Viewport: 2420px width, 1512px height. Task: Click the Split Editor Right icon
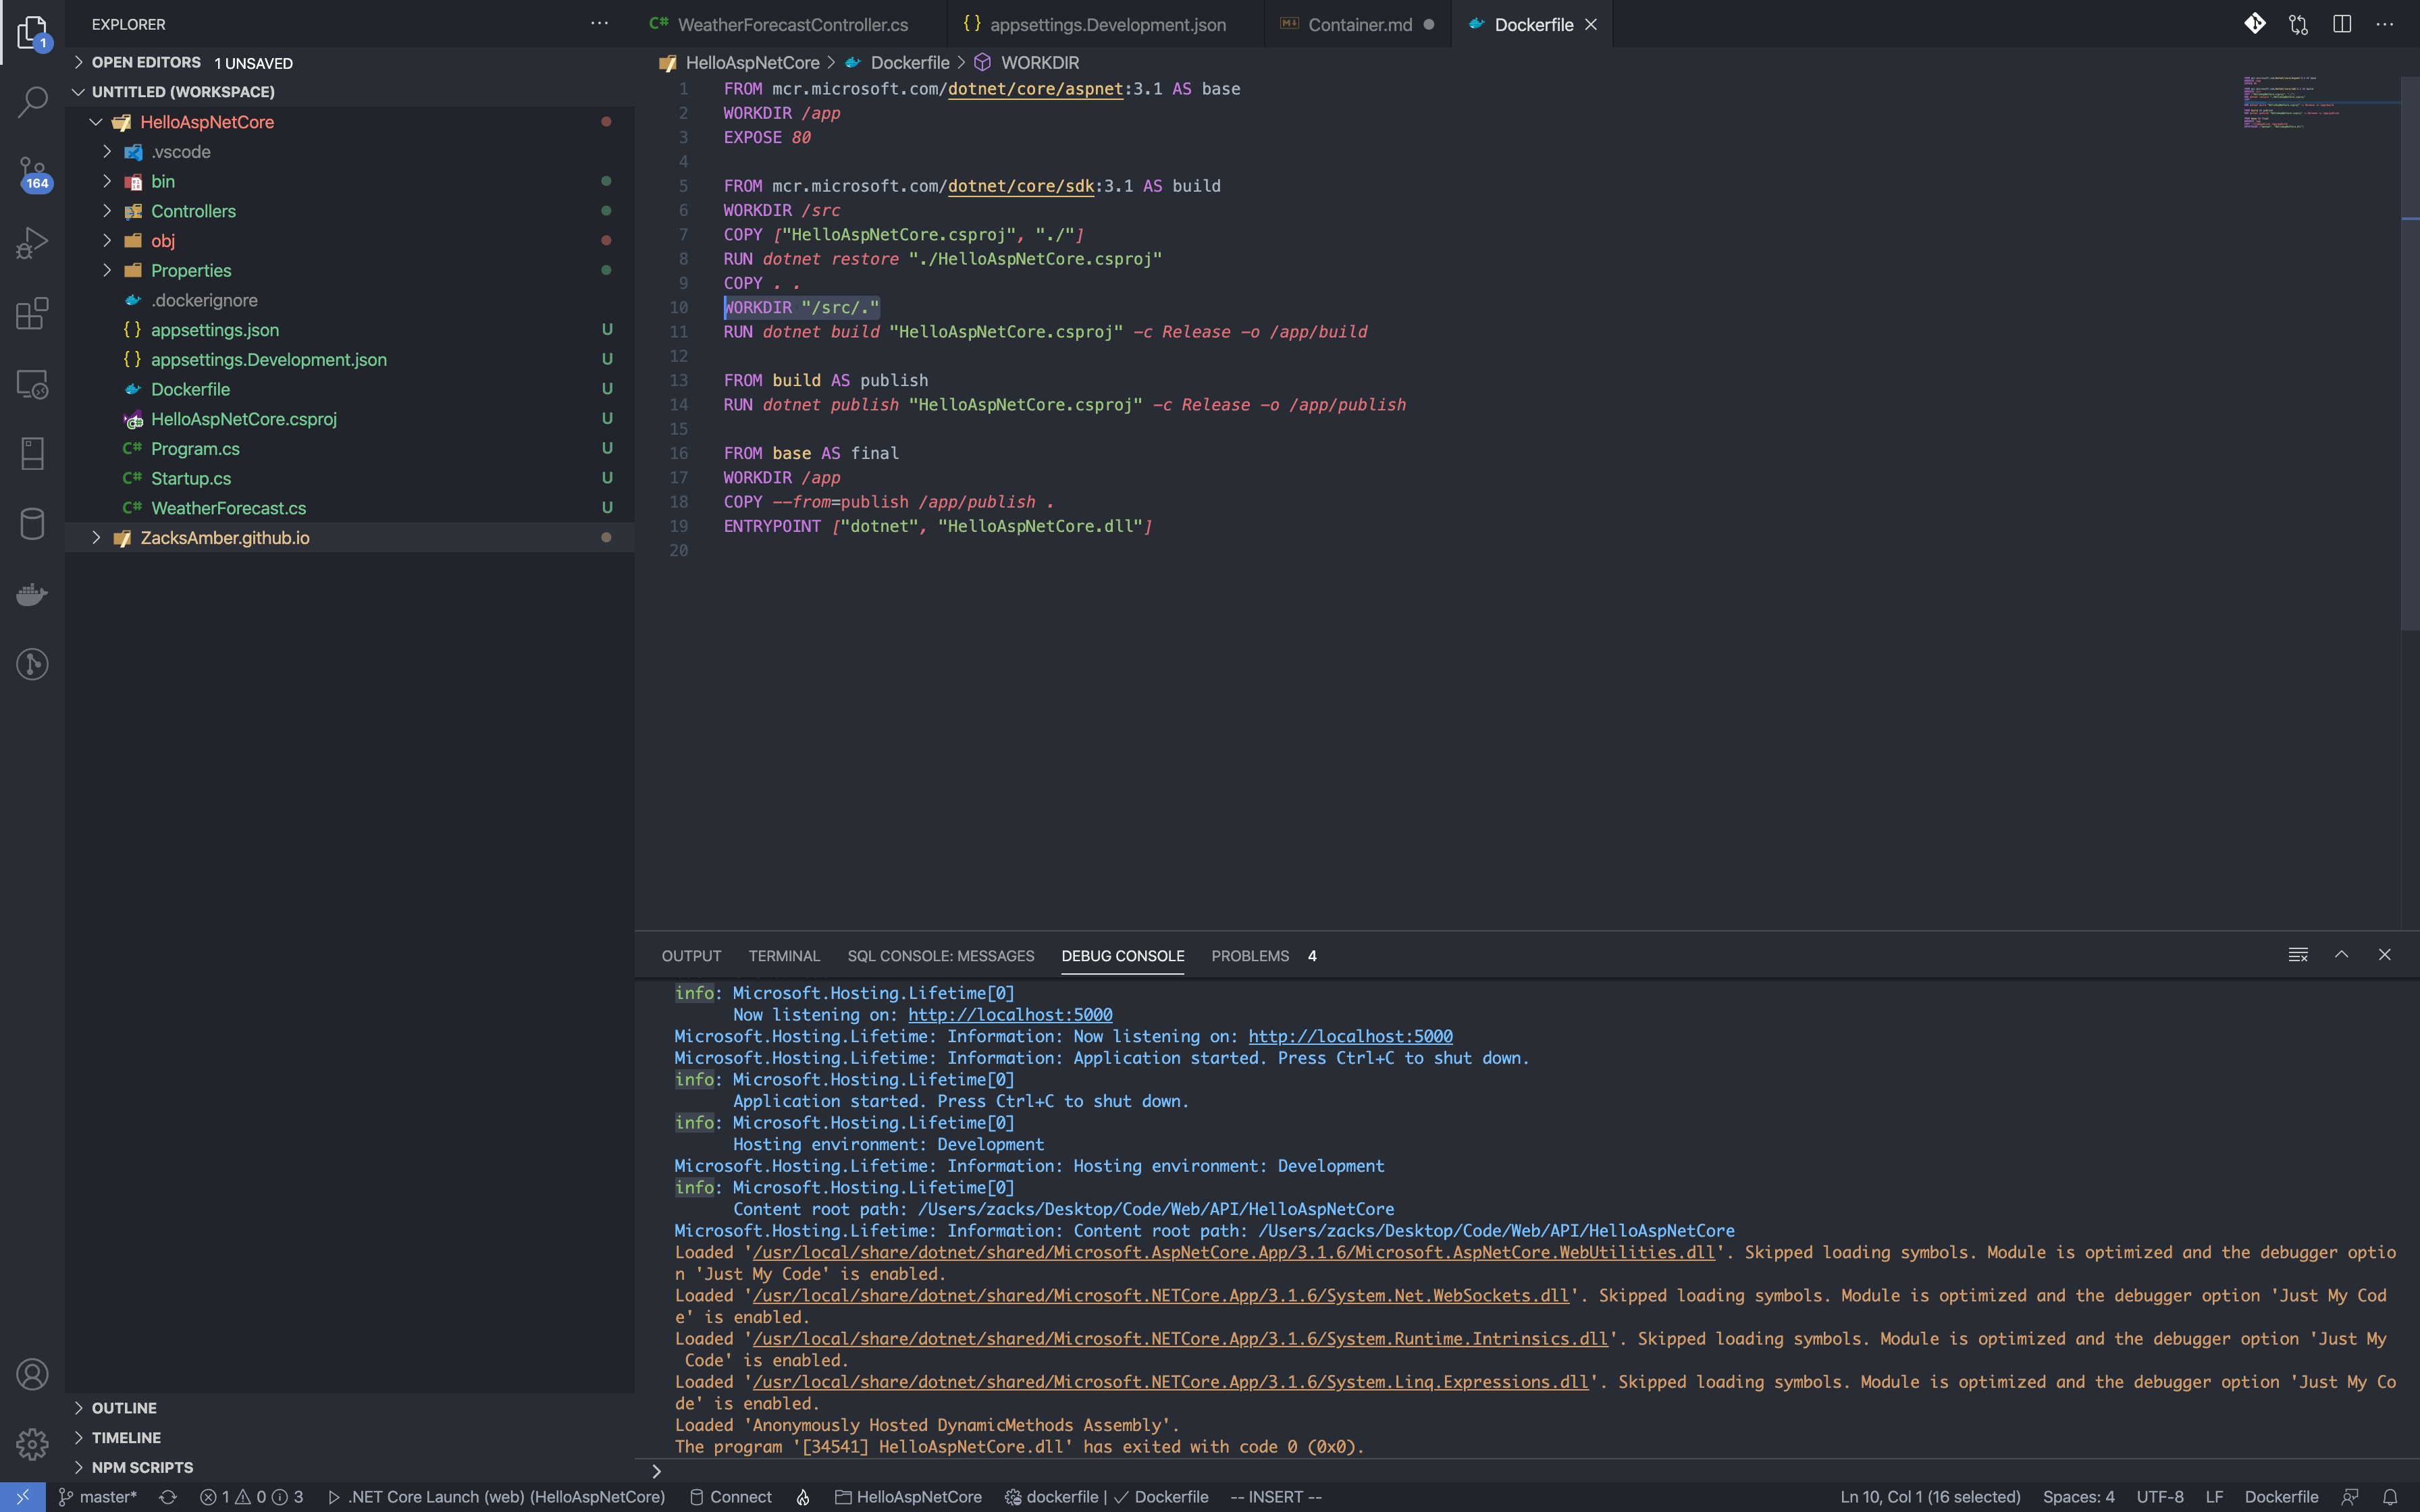point(2341,24)
